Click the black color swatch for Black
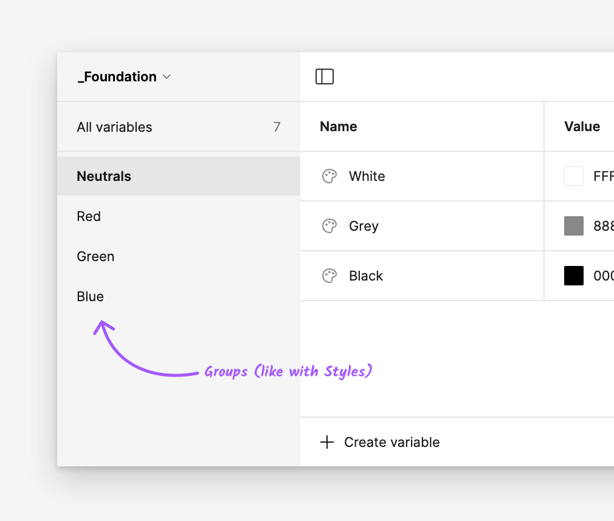 tap(573, 275)
